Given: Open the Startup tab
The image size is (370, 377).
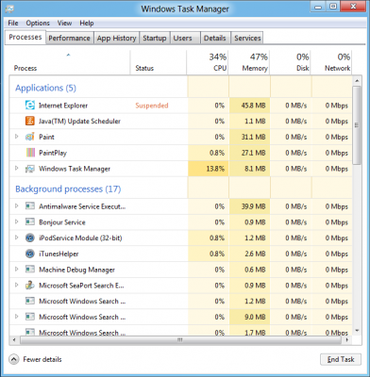Looking at the screenshot, I should (x=155, y=38).
